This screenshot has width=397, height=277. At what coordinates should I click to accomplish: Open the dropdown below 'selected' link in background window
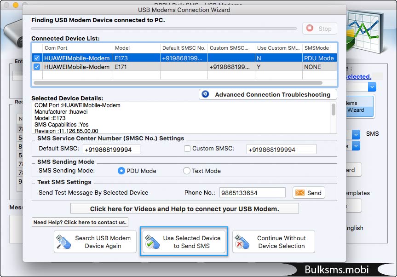(x=372, y=87)
